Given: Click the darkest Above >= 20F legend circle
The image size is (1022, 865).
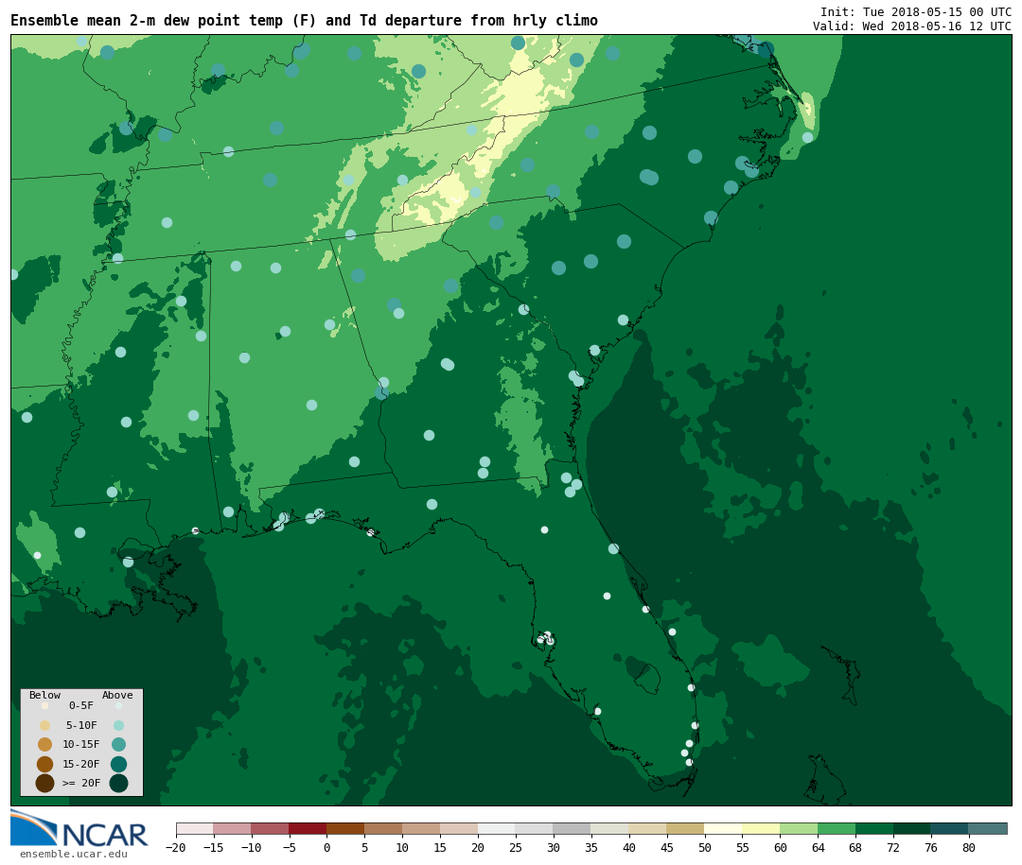Looking at the screenshot, I should pyautogui.click(x=118, y=784).
